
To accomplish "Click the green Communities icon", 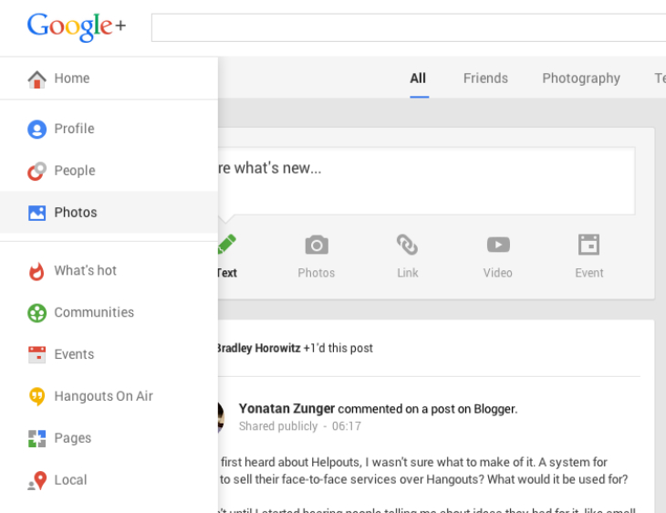I will coord(37,313).
